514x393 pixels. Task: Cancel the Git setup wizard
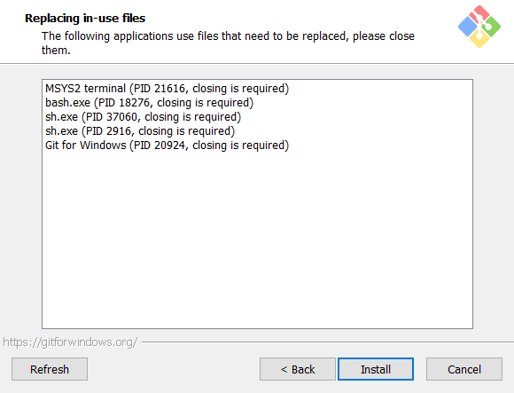pos(464,369)
